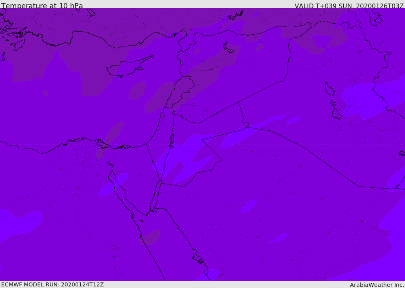Click the 'ECMWF MODEL RUN: 20200124T12Z' text
The image size is (405, 288).
[53, 284]
